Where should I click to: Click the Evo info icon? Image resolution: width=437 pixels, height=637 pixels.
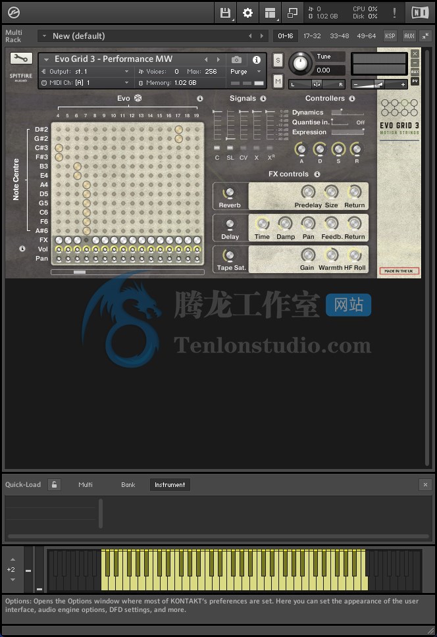[x=200, y=98]
